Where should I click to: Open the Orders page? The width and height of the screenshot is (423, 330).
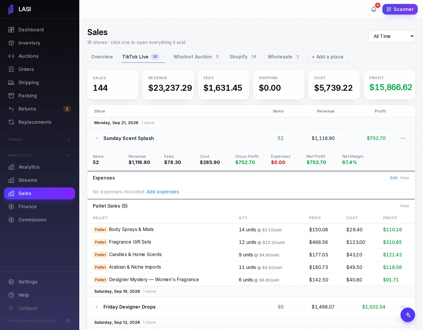point(39,69)
